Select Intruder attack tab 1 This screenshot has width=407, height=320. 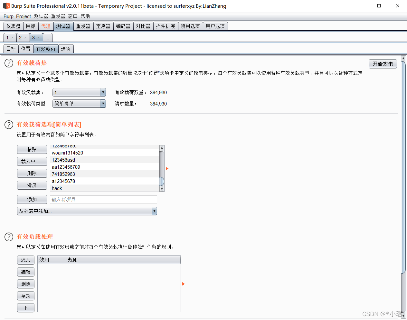[7, 38]
